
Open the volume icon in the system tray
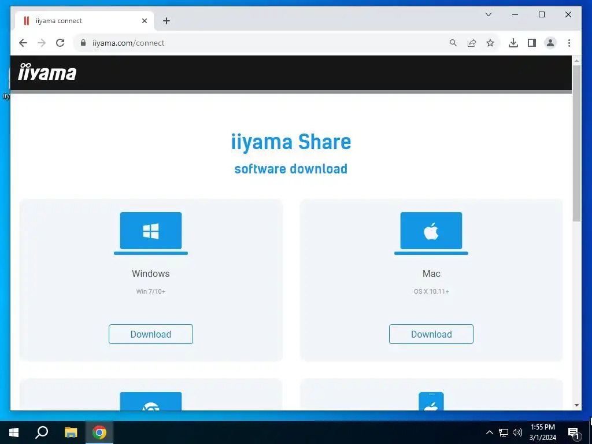(x=517, y=432)
